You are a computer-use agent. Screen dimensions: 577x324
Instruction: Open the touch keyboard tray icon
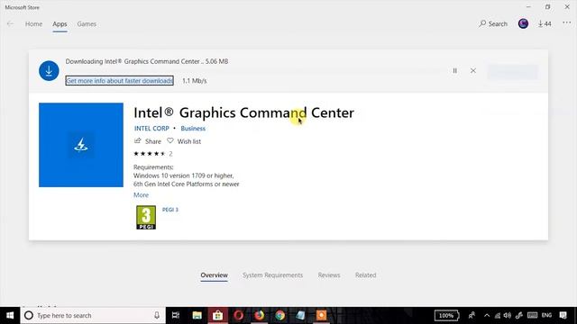[x=532, y=316]
